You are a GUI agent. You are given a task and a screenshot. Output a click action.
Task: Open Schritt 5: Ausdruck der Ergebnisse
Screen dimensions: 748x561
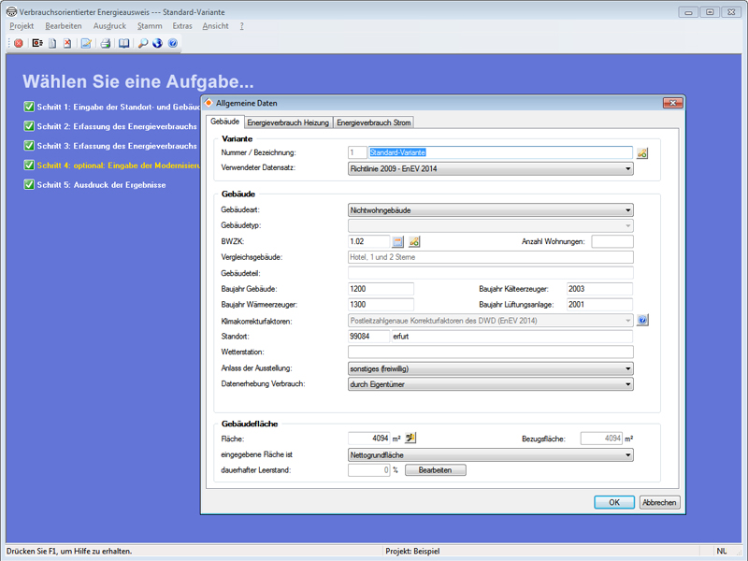[102, 185]
